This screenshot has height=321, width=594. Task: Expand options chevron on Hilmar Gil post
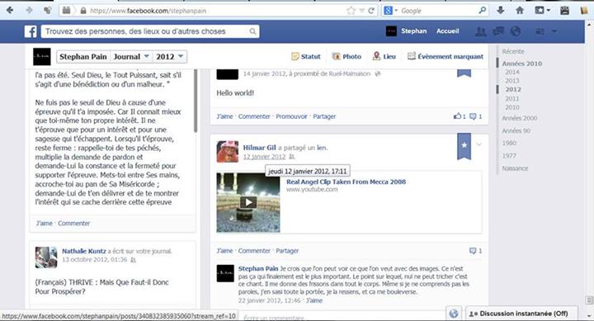tap(478, 144)
